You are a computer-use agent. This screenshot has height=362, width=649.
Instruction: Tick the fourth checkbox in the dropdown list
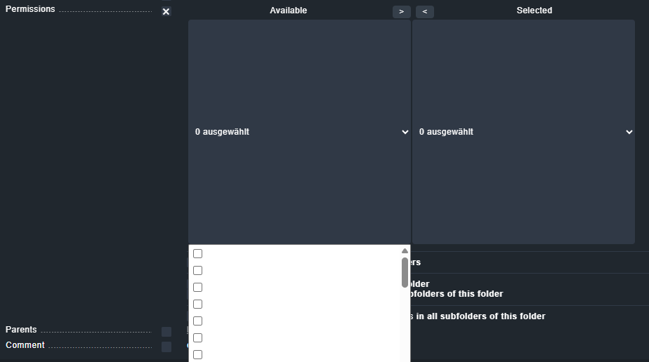tap(197, 304)
